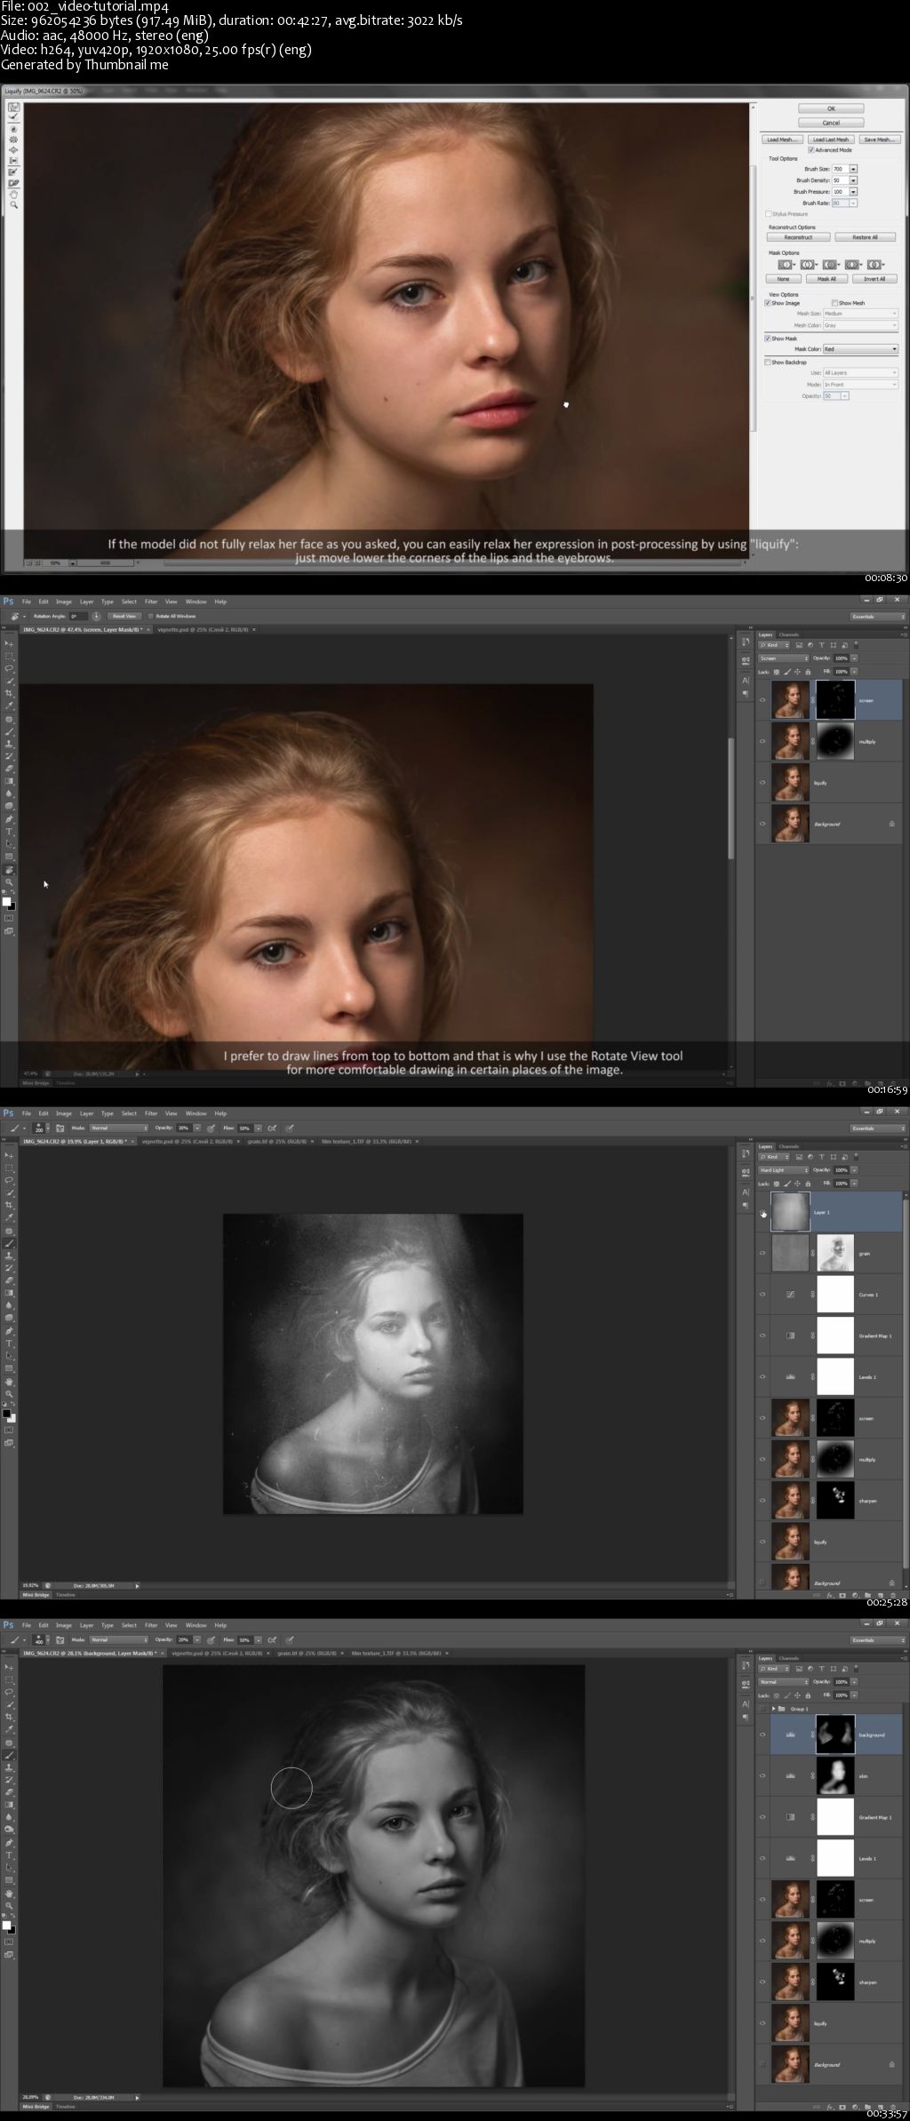Open Hard Light blend dropdown in 00:25:28 frame

tap(784, 1170)
